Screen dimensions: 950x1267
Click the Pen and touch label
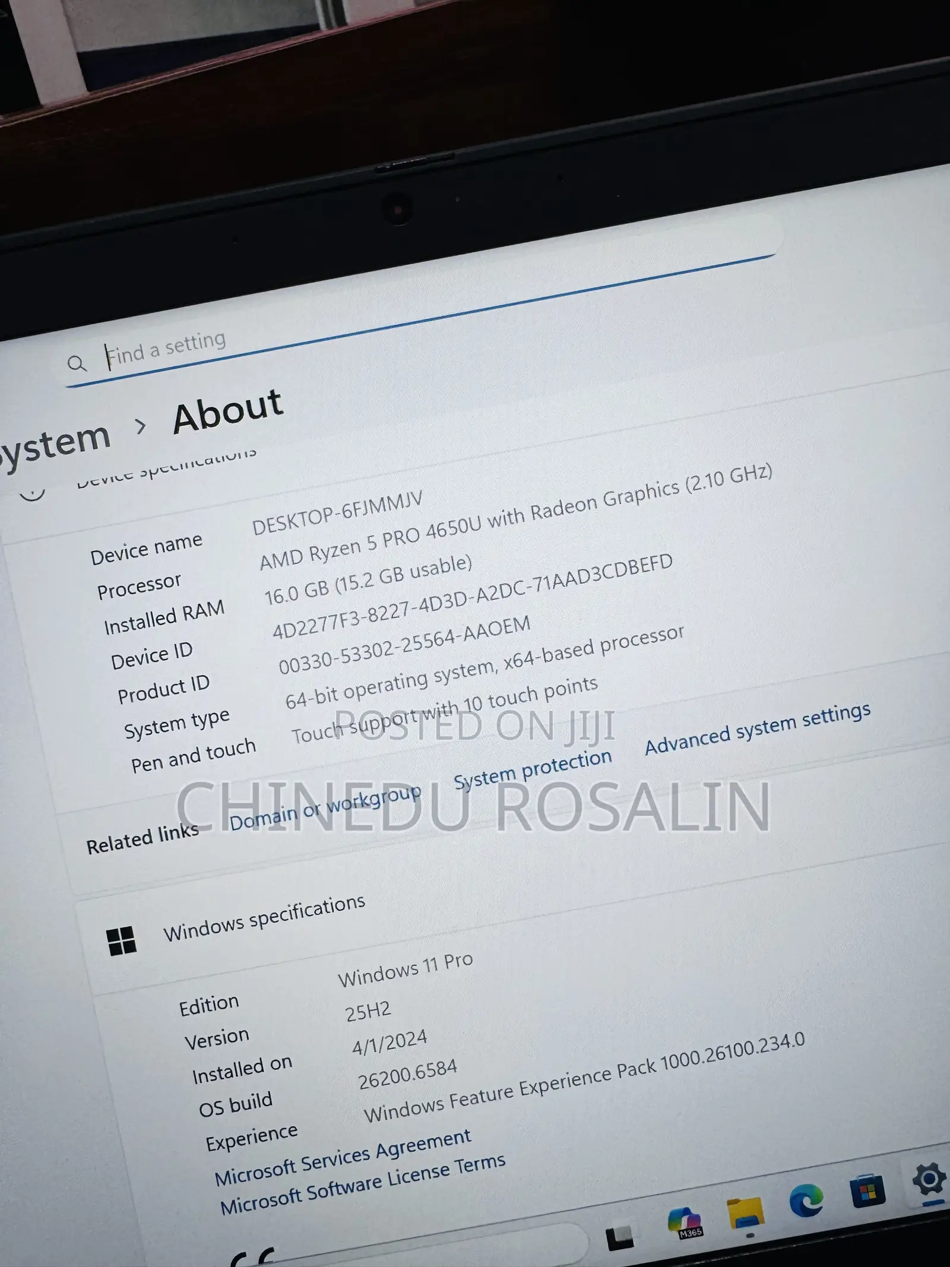[x=194, y=755]
